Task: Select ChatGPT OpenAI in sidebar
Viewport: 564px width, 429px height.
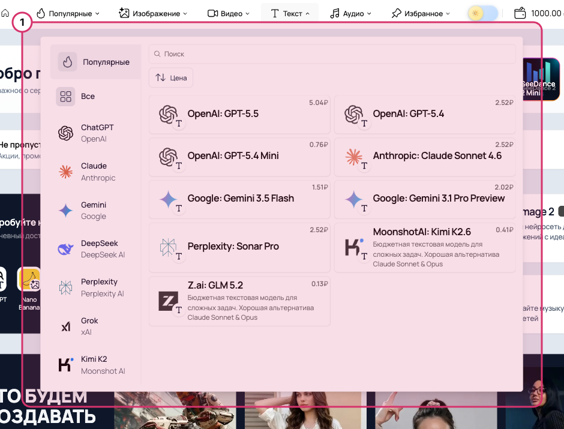Action: click(x=95, y=133)
